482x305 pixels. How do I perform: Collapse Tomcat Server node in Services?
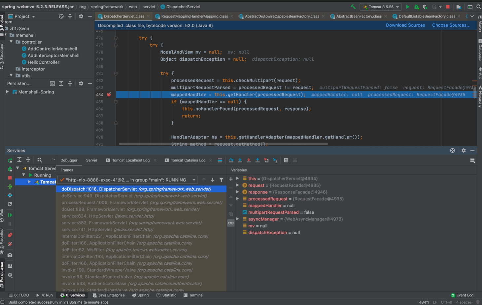[17, 168]
